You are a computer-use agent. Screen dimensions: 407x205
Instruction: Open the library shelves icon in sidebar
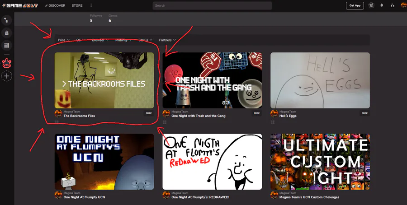(x=6, y=46)
